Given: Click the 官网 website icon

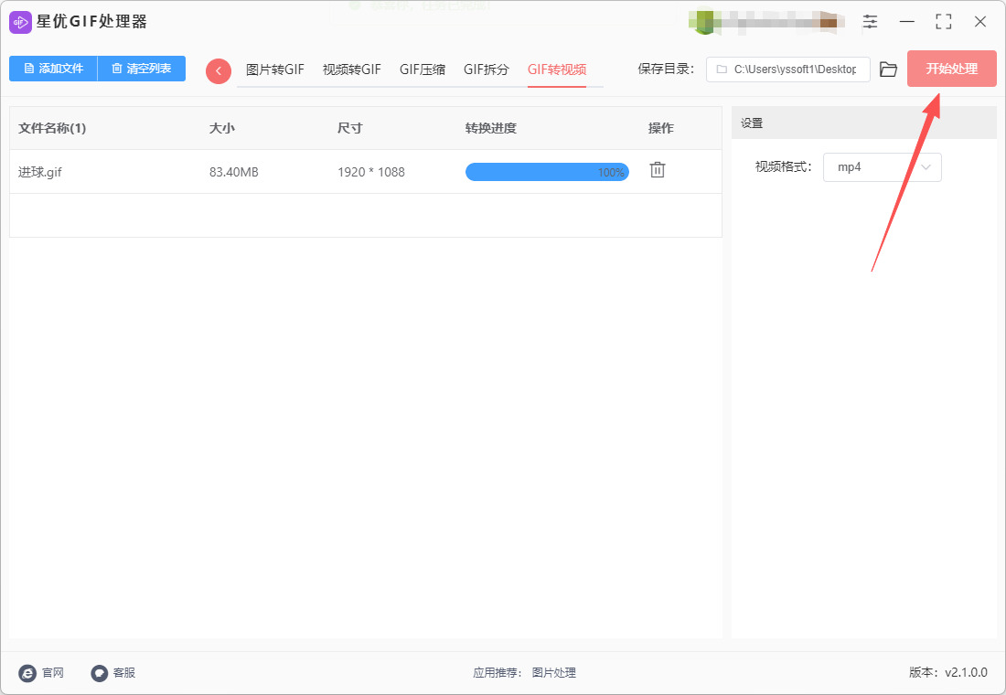Looking at the screenshot, I should coord(28,673).
